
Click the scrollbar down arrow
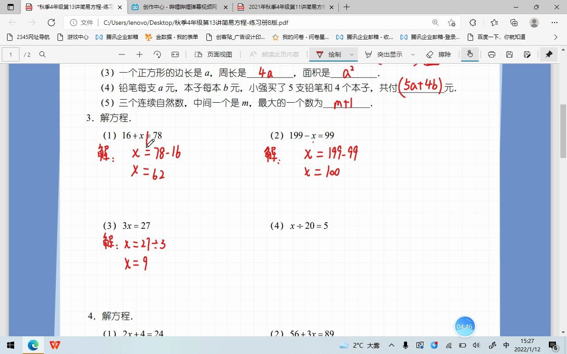[x=563, y=332]
